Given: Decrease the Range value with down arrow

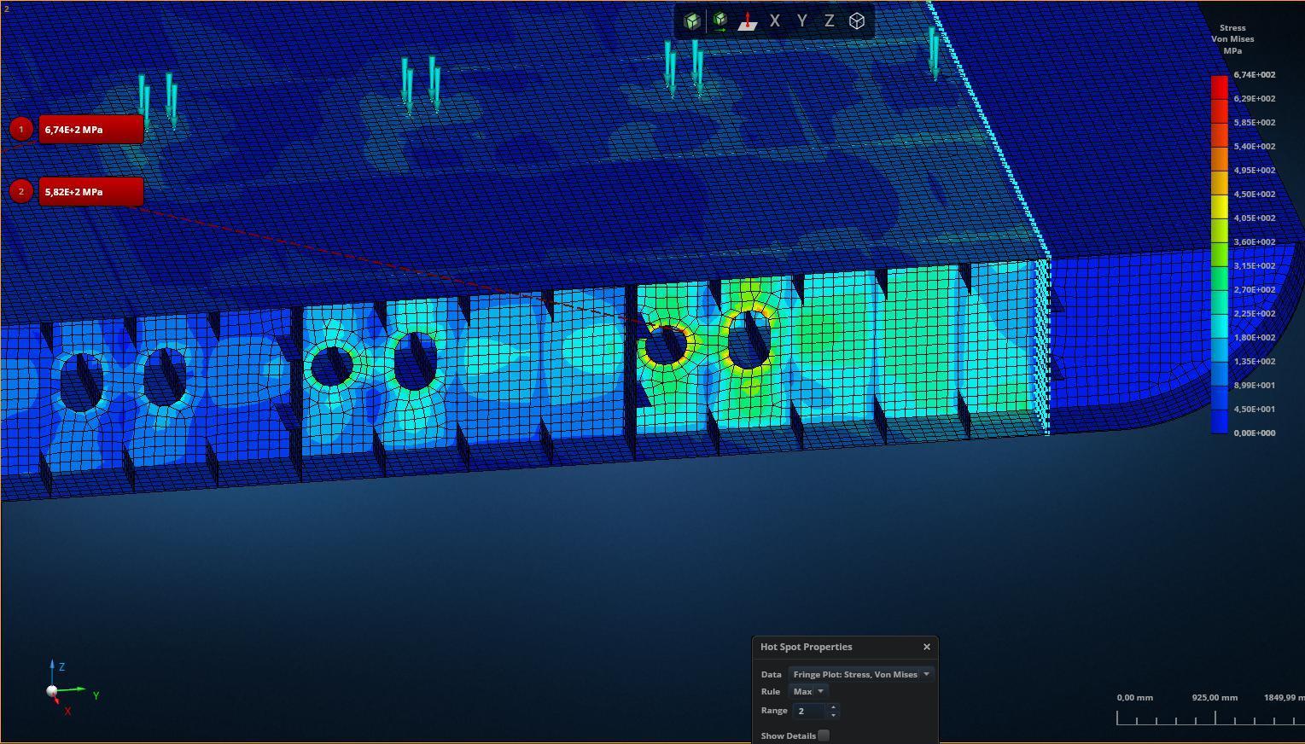Looking at the screenshot, I should point(834,715).
